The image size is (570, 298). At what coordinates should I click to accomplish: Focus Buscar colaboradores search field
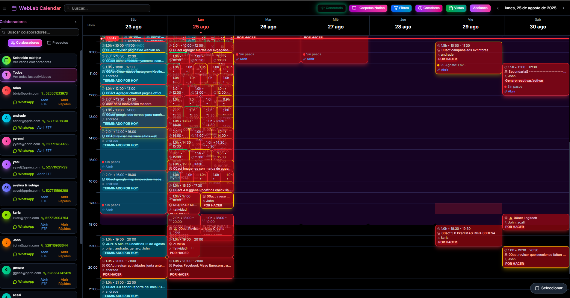tap(40, 32)
